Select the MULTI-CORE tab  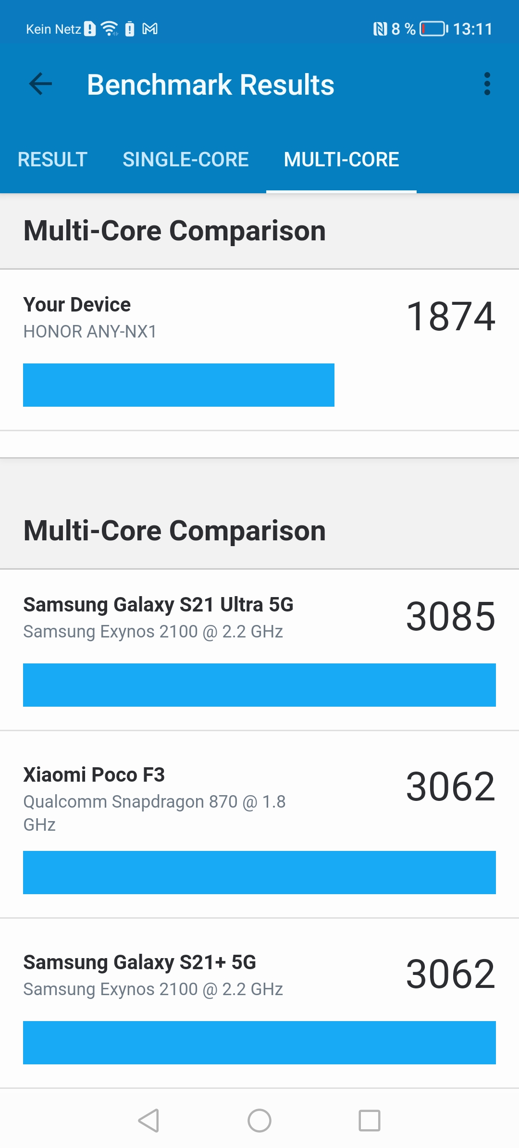[x=341, y=160]
